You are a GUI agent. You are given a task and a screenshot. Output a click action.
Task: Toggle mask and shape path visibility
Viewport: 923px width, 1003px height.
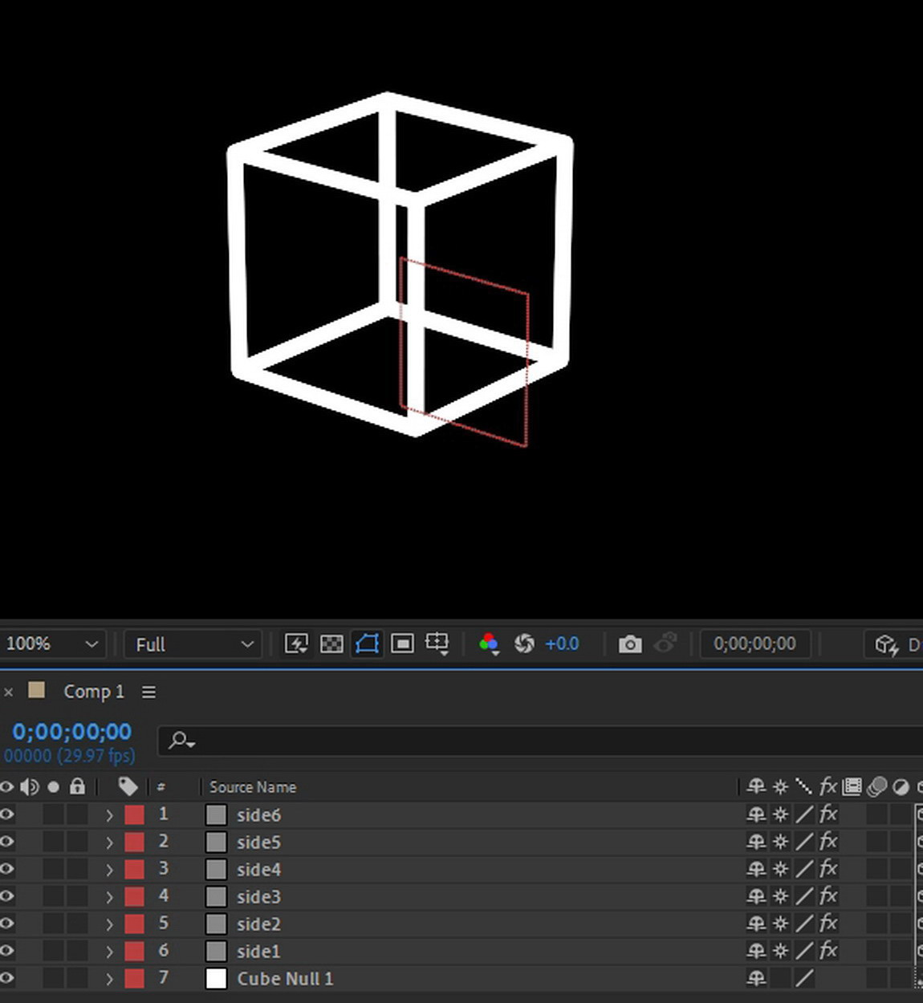point(367,644)
